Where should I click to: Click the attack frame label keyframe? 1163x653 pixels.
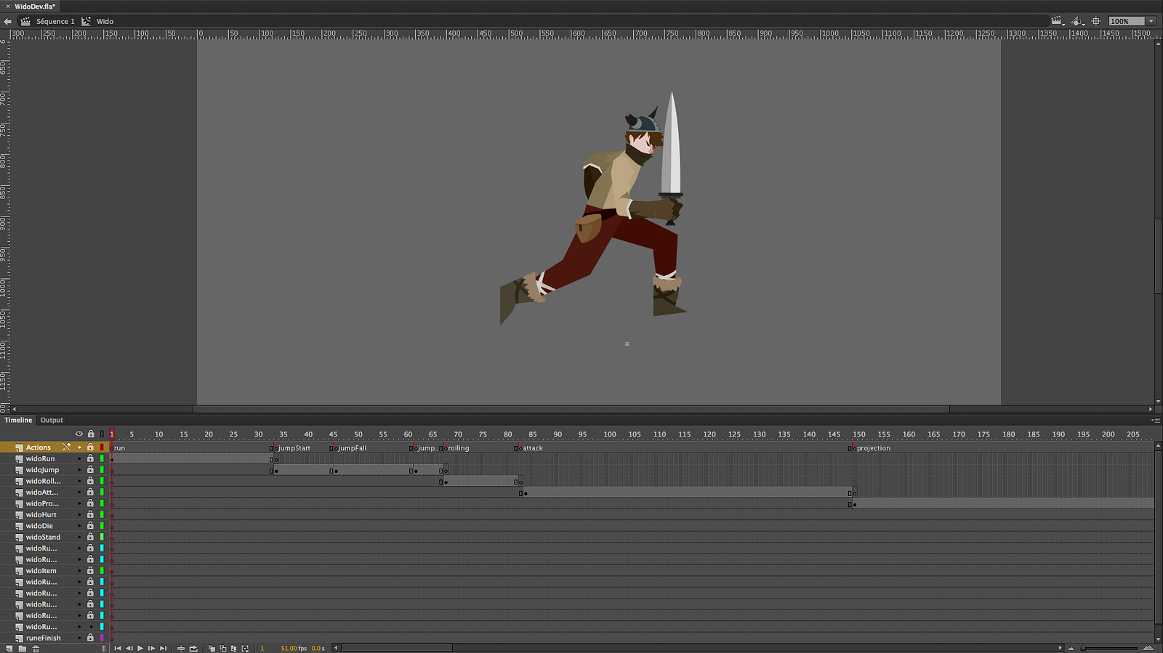pos(520,448)
